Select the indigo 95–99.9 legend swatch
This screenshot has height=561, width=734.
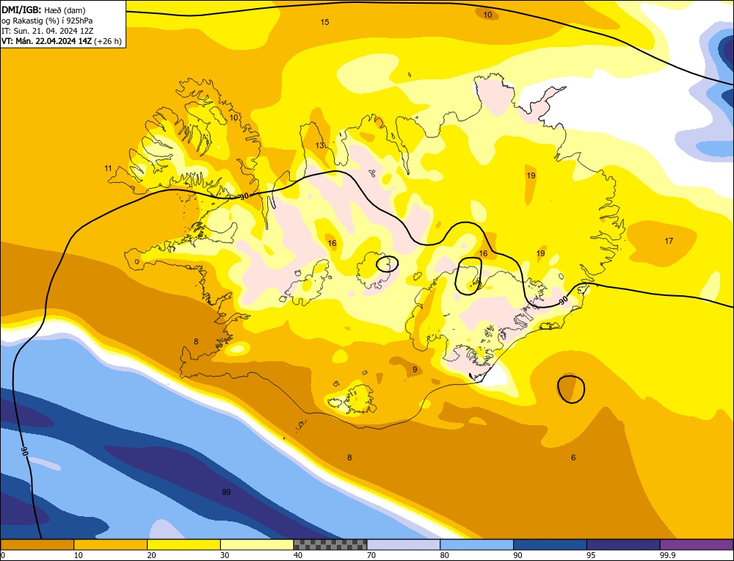[x=623, y=544]
